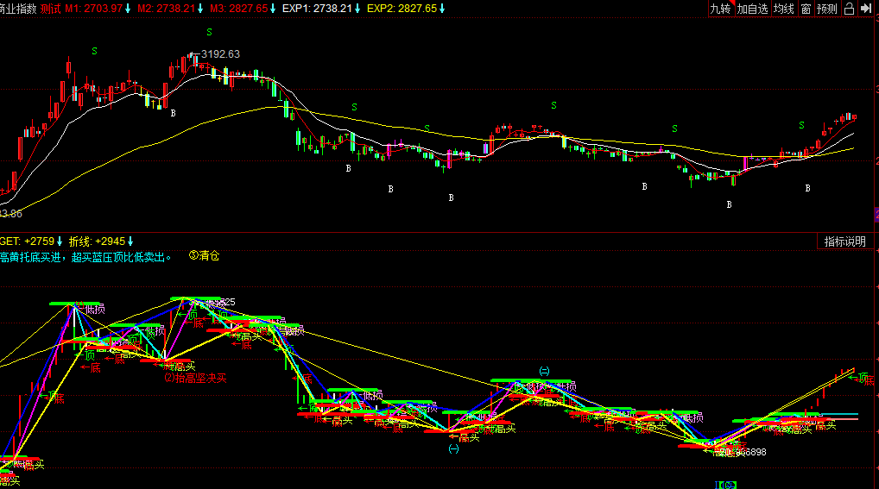This screenshot has width=879, height=489.
Task: Open the 测试 indicator label
Action: [x=51, y=9]
